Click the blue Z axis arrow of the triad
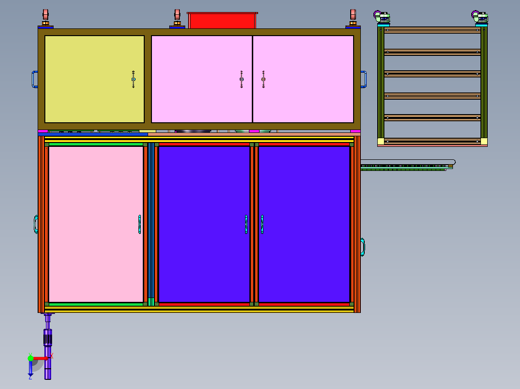Image resolution: width=520 pixels, height=389 pixels. click(x=30, y=368)
